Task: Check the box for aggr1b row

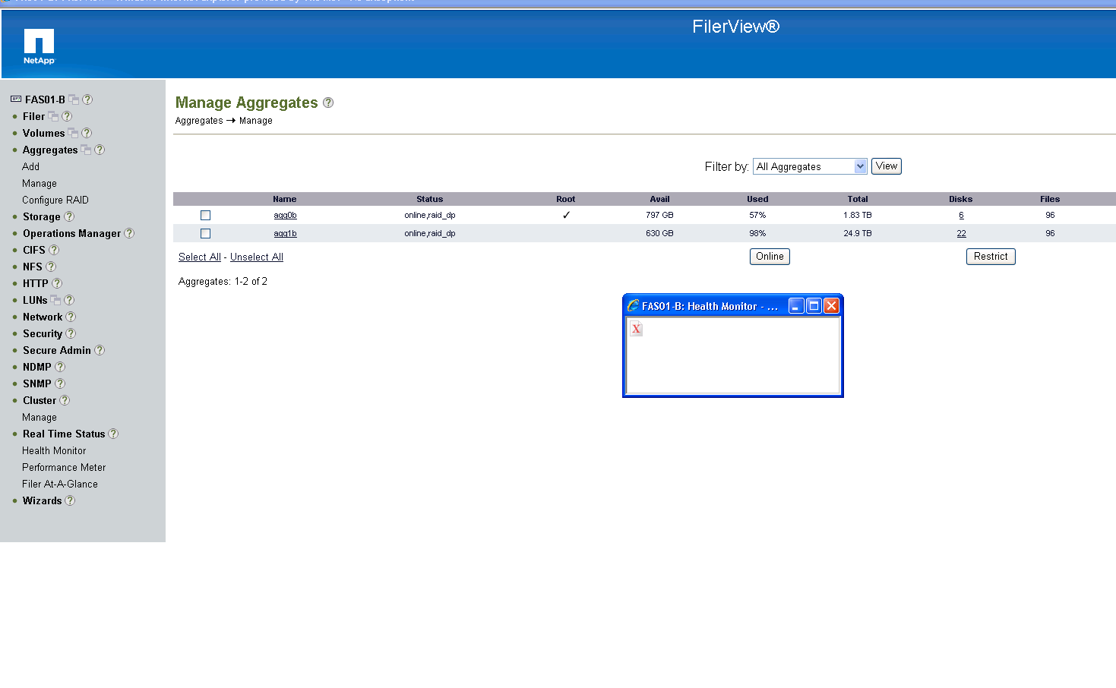Action: (205, 234)
